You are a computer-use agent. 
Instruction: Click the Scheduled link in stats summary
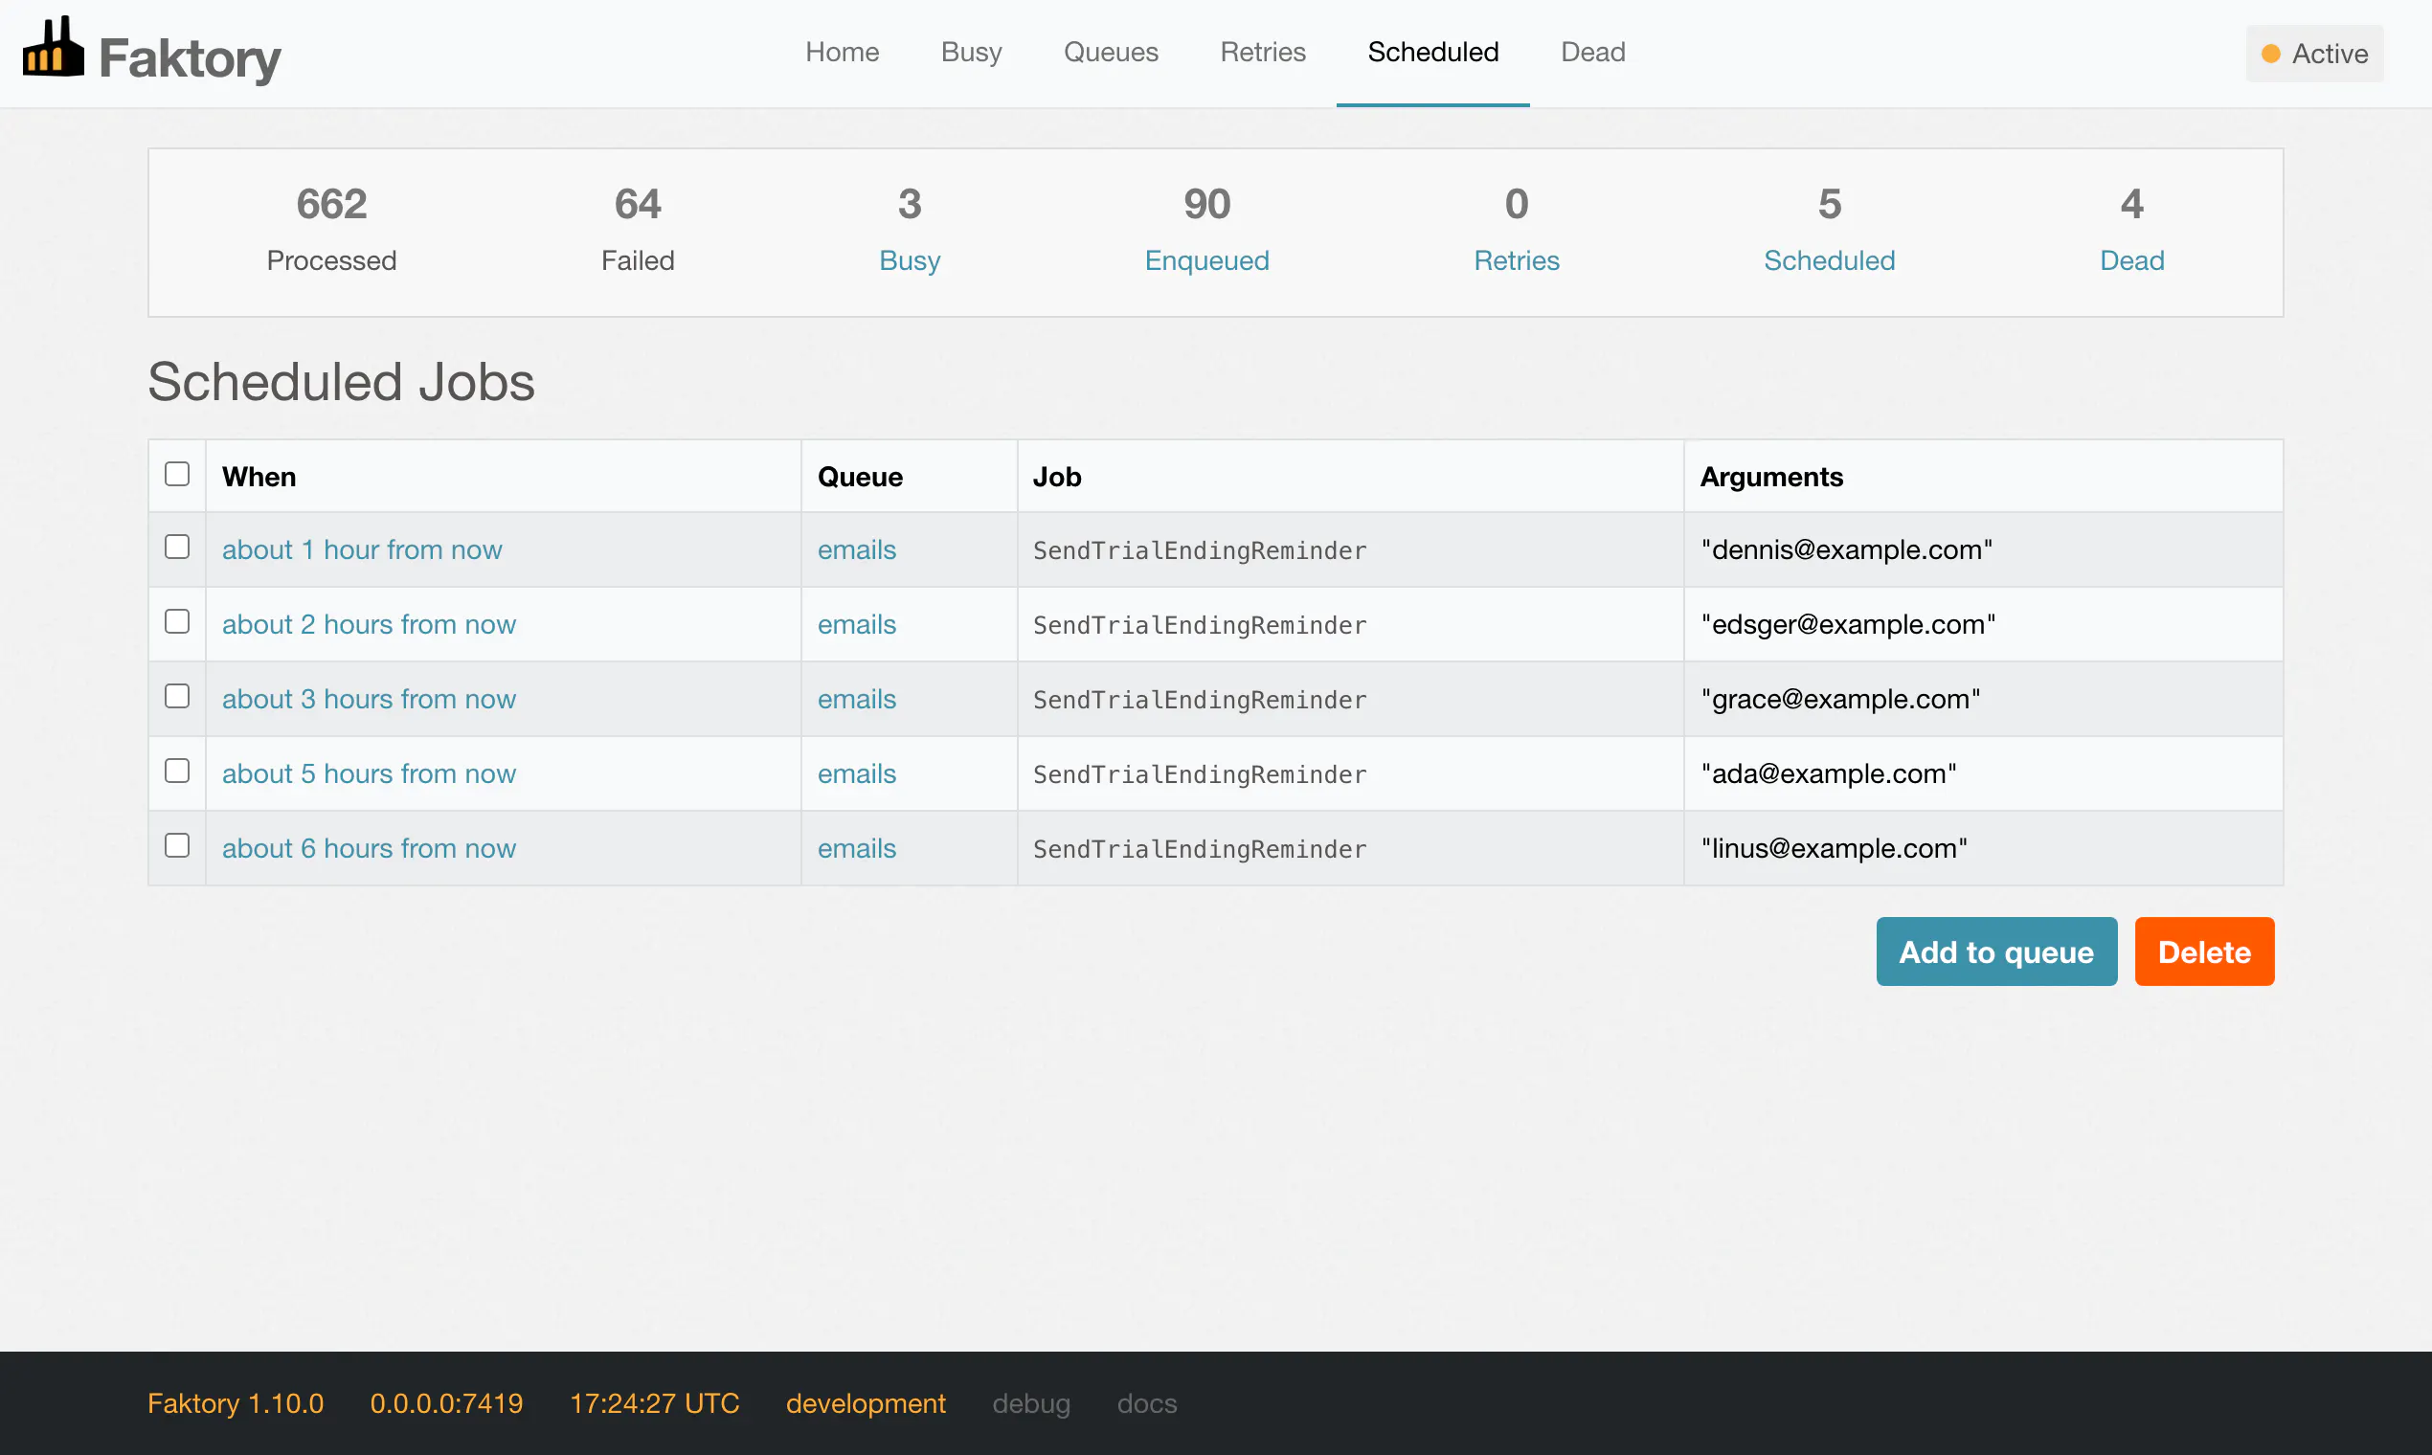click(x=1829, y=260)
